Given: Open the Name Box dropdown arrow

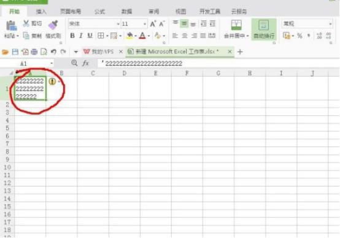Looking at the screenshot, I should coord(52,63).
